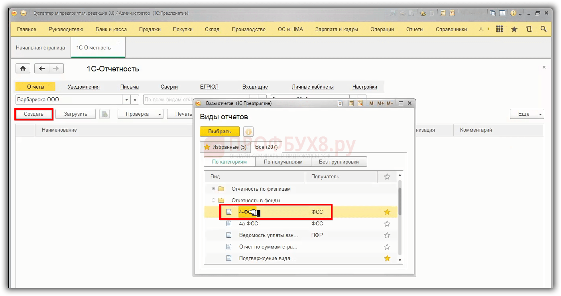
Task: Click the Получатель column header
Action: point(341,177)
